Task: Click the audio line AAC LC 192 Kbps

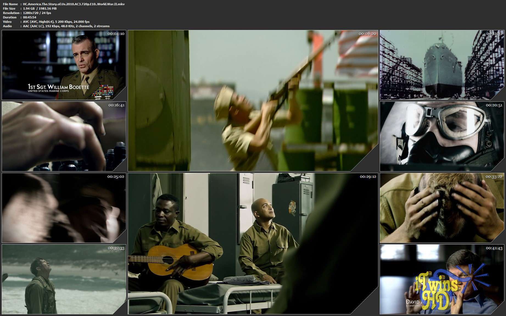Action: click(x=66, y=26)
